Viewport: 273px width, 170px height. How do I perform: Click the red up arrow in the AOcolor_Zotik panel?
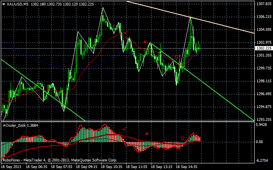[x=182, y=138]
